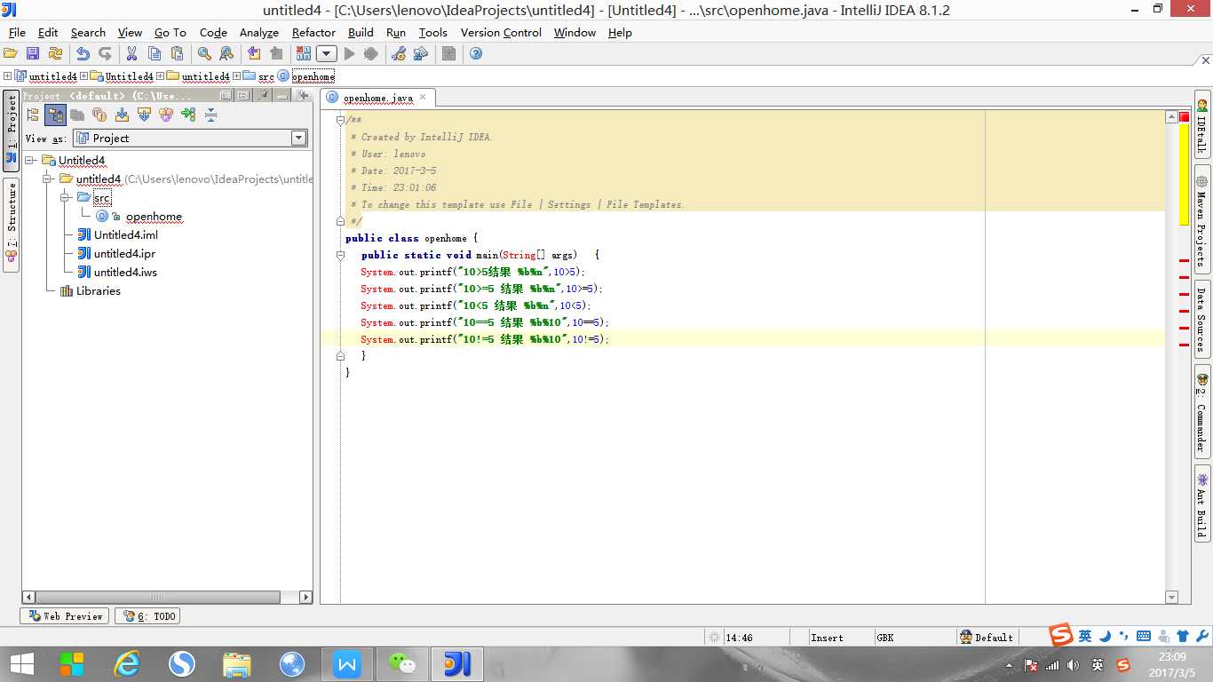Click the Default inspector profile icon
The height and width of the screenshot is (682, 1213).
coord(965,638)
